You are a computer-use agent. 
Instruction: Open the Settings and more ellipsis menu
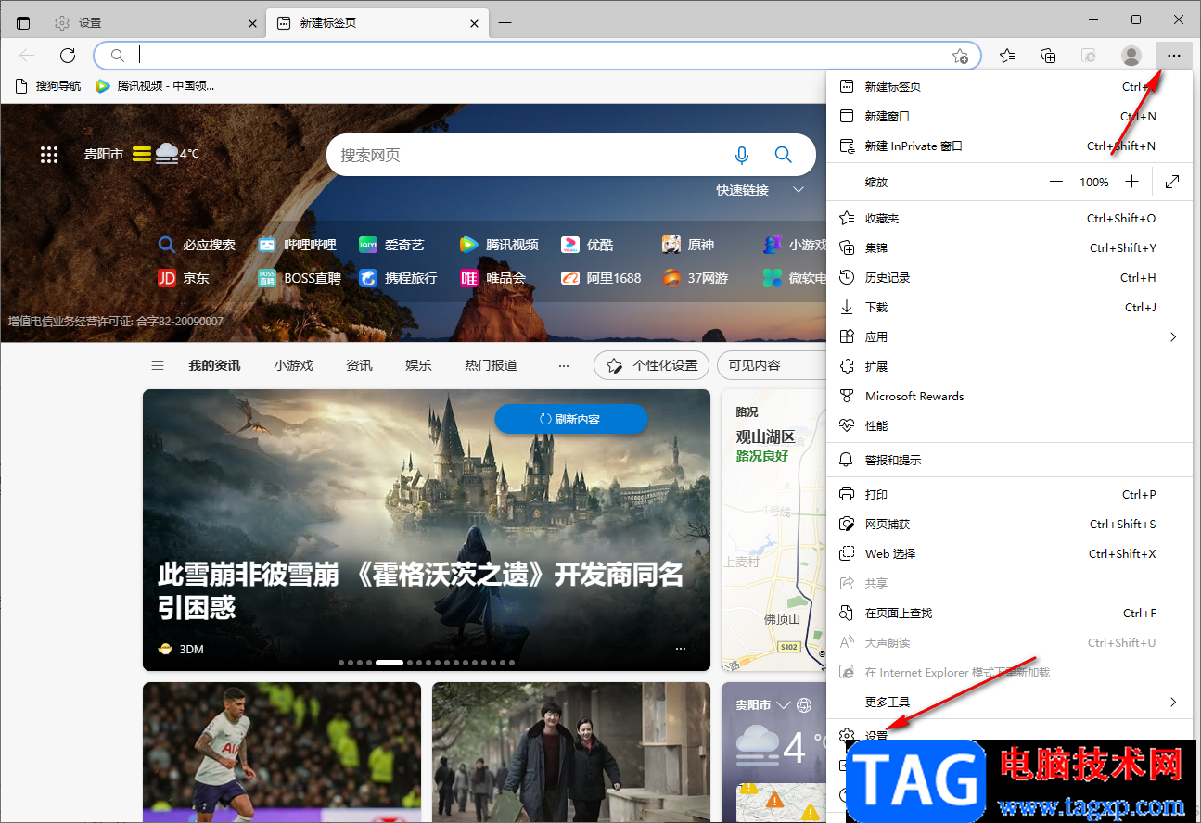(x=1174, y=56)
